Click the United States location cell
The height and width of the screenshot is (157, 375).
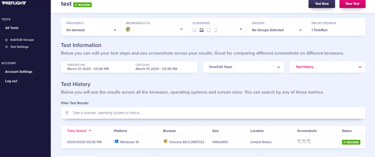pos(261,142)
